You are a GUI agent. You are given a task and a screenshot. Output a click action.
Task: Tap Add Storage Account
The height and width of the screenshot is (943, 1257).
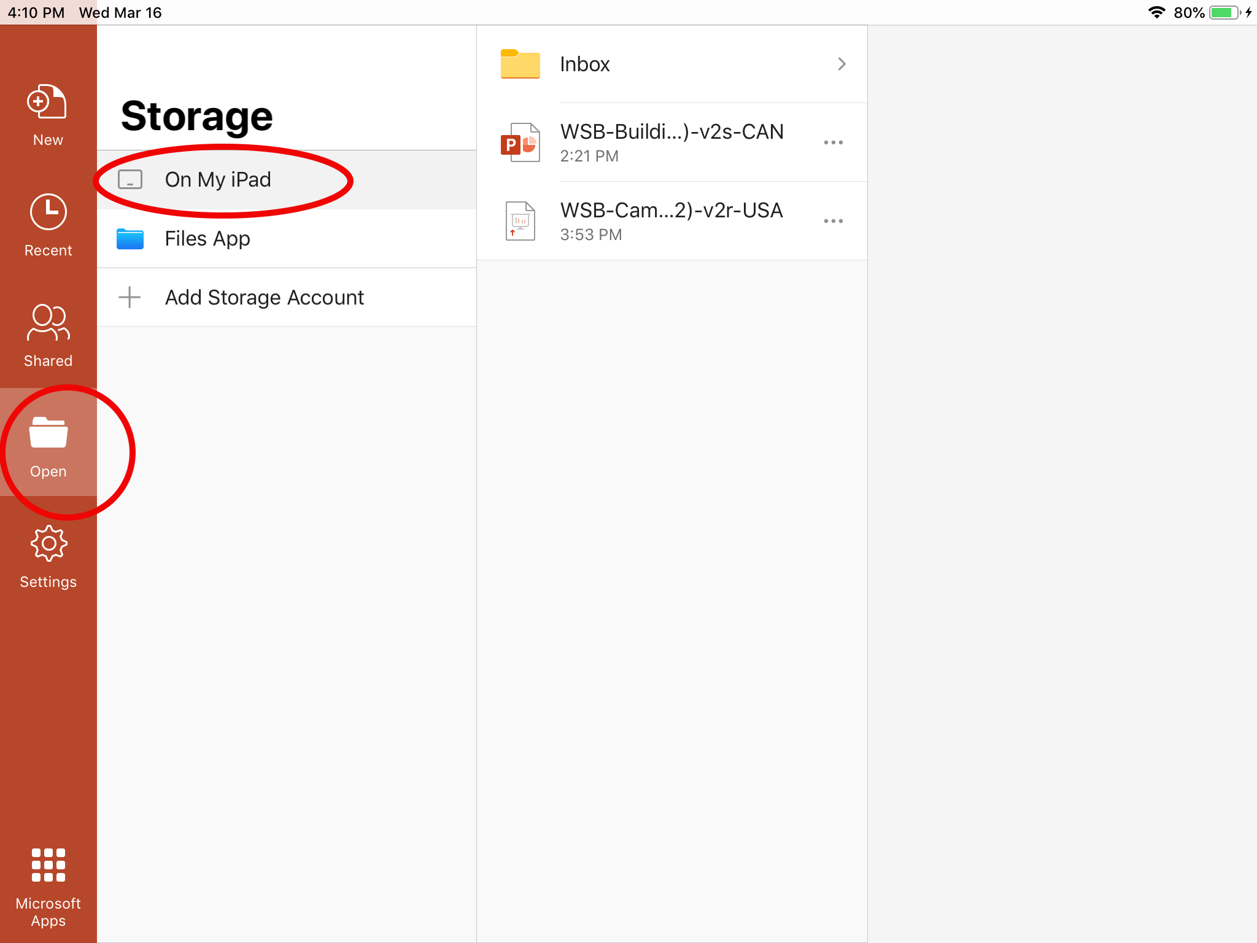coord(265,298)
